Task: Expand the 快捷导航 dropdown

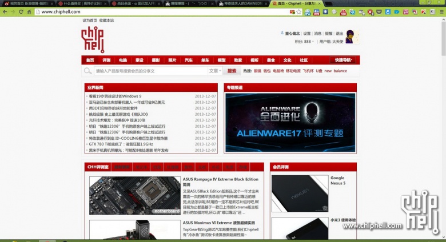Action: [x=343, y=60]
